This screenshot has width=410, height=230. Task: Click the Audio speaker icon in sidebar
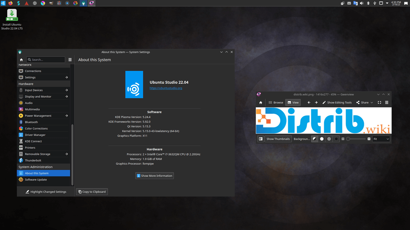pyautogui.click(x=21, y=103)
